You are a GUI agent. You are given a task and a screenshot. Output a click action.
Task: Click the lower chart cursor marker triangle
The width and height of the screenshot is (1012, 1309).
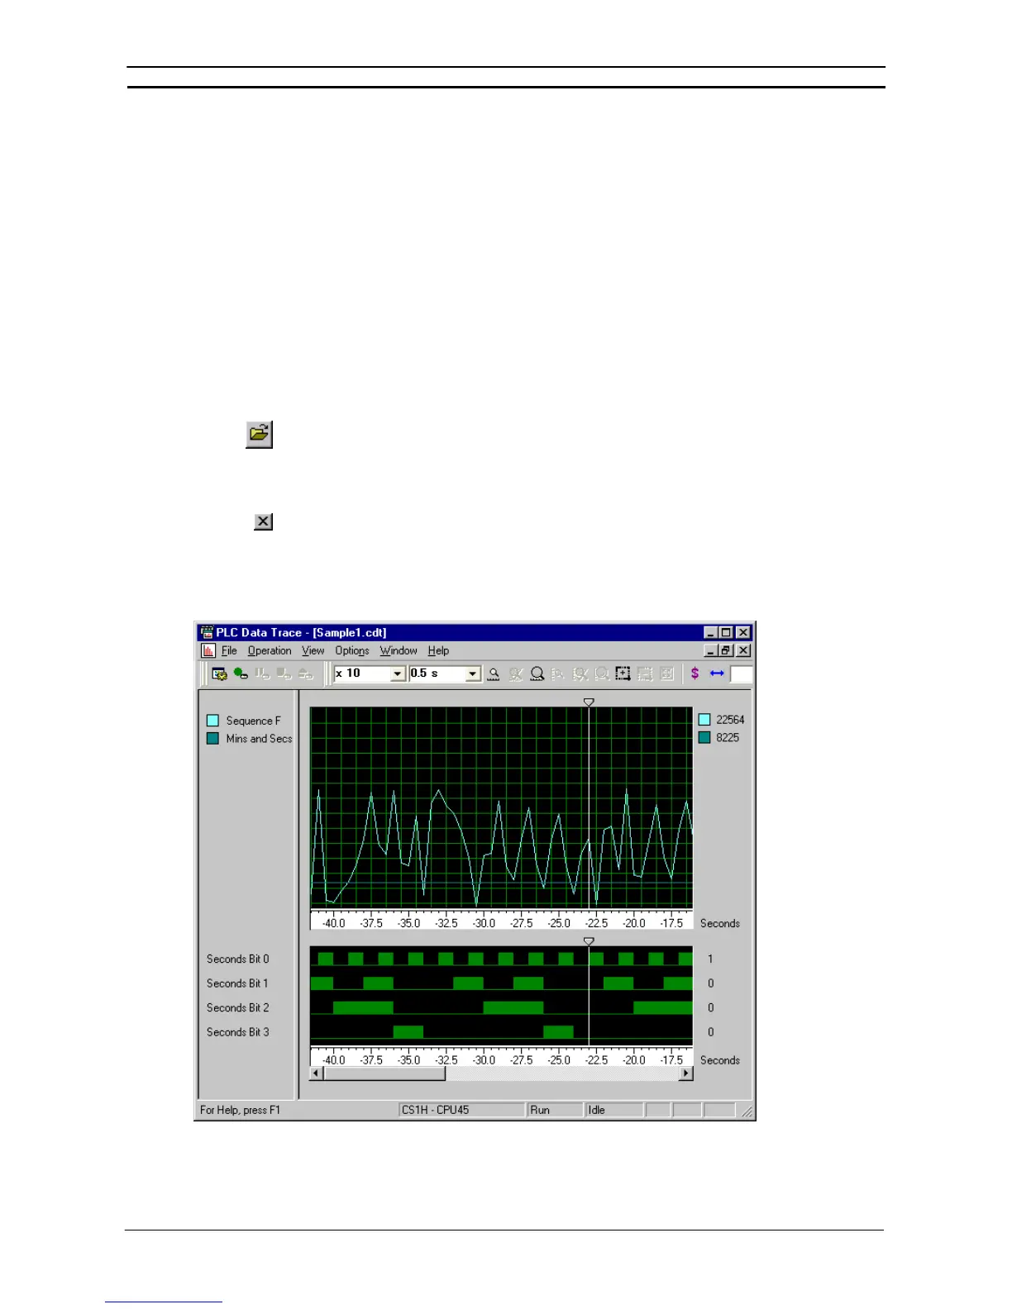(x=589, y=941)
